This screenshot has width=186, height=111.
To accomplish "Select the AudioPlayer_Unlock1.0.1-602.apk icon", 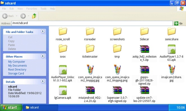I will (x=63, y=70).
